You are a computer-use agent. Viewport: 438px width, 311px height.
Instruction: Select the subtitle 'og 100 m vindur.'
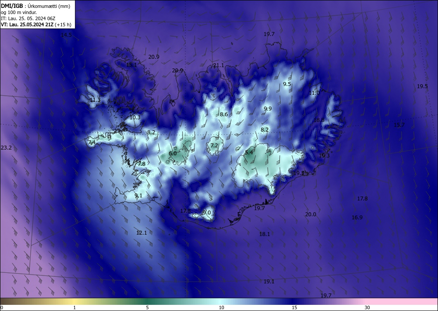point(19,12)
